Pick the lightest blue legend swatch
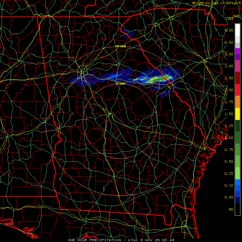The height and width of the screenshot is (242, 242). click(x=237, y=182)
